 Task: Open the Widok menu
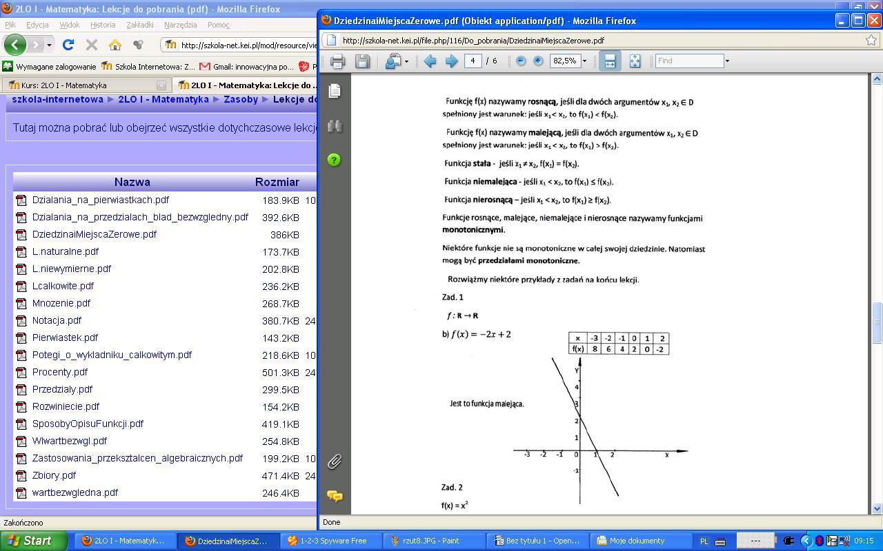tap(69, 25)
